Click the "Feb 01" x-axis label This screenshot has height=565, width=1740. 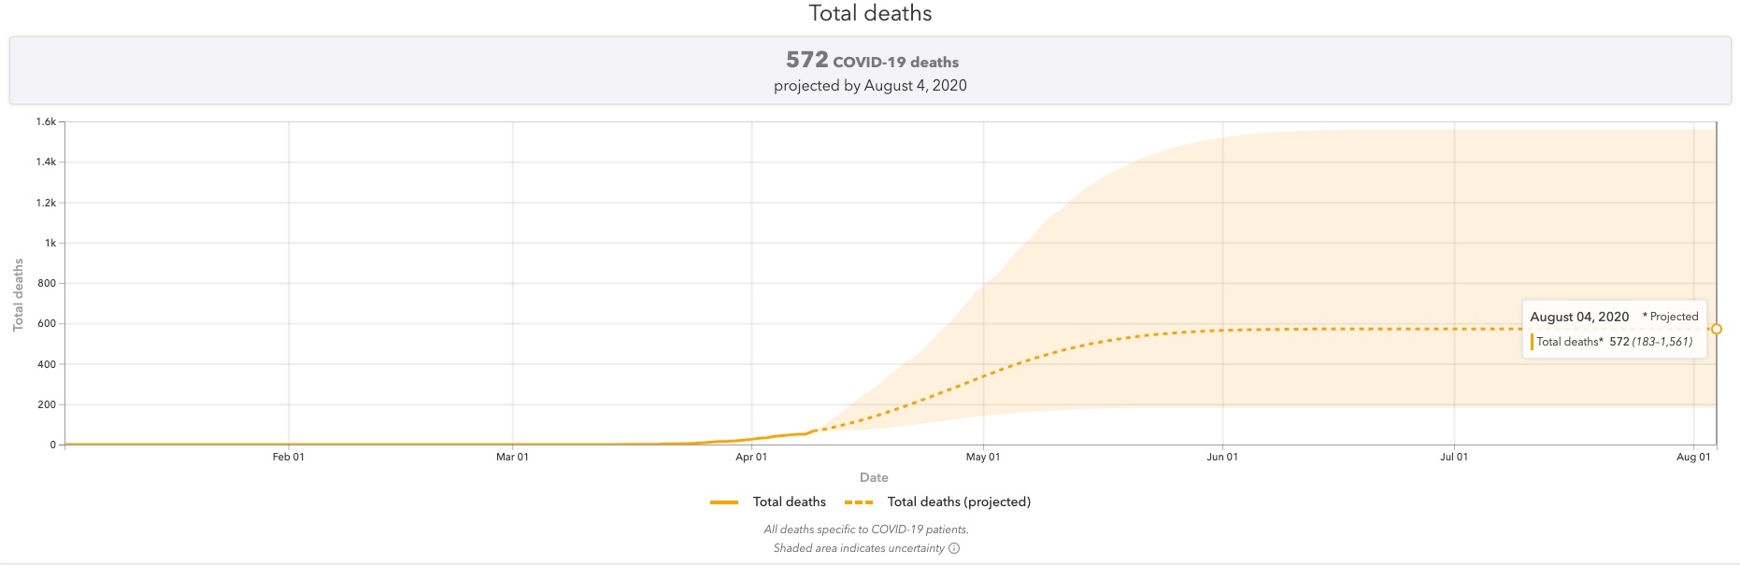coord(288,457)
